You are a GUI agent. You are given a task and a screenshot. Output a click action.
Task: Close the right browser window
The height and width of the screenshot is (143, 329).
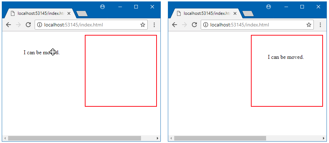[318, 7]
